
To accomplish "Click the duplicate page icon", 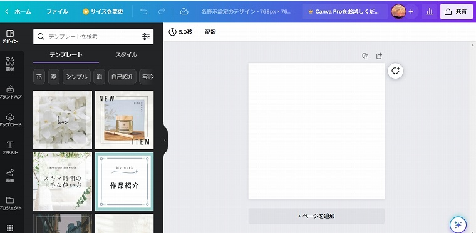I will pos(365,56).
